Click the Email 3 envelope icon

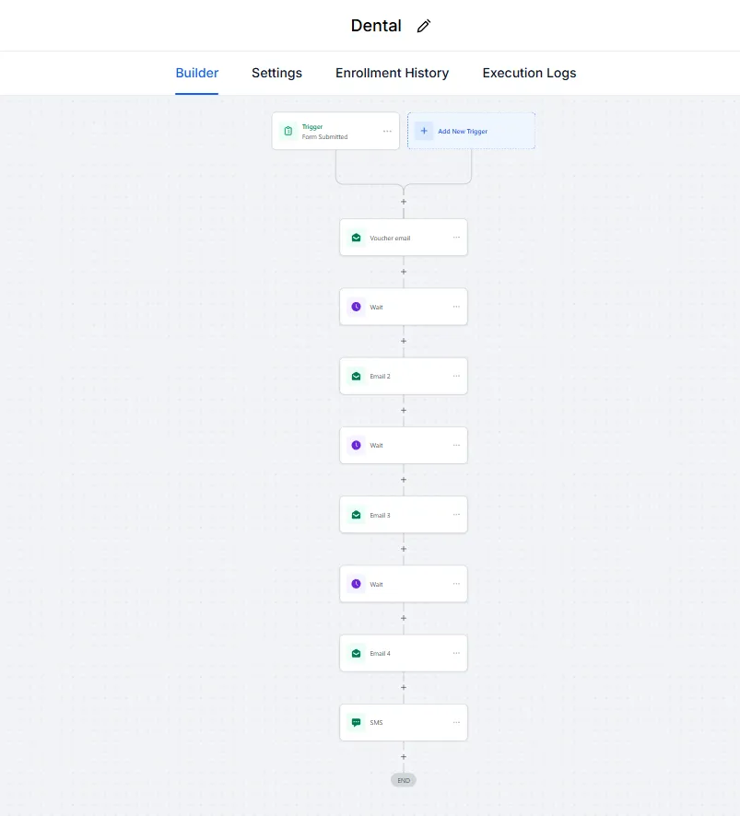[x=356, y=515]
